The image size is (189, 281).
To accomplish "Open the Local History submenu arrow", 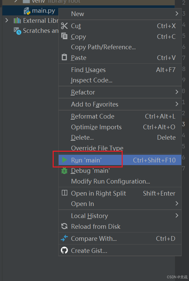I will pyautogui.click(x=177, y=215).
